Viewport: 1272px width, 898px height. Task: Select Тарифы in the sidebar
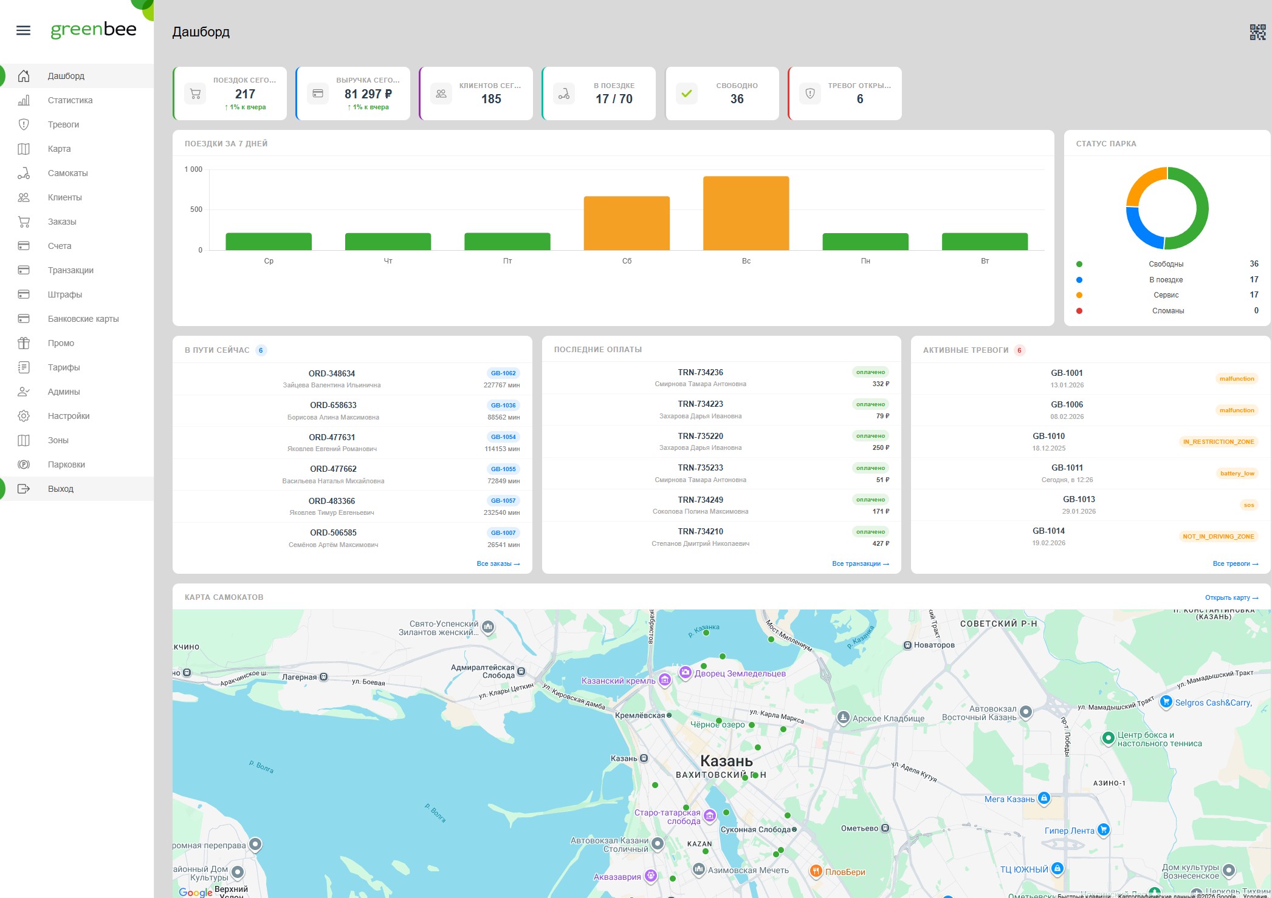point(64,367)
